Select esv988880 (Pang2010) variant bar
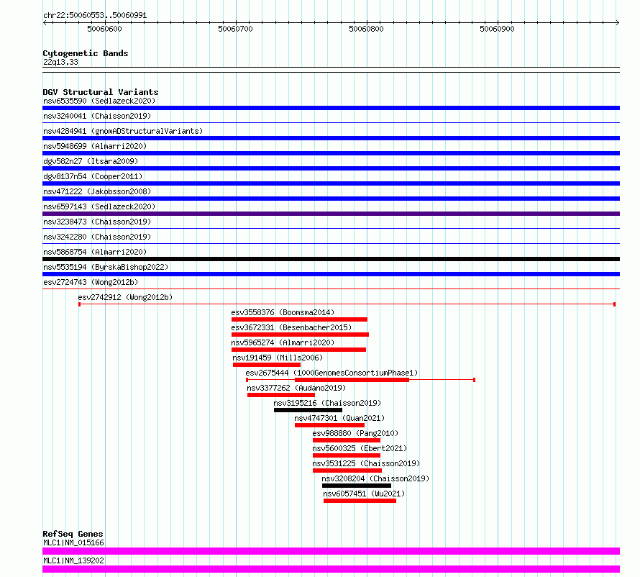 coord(347,440)
